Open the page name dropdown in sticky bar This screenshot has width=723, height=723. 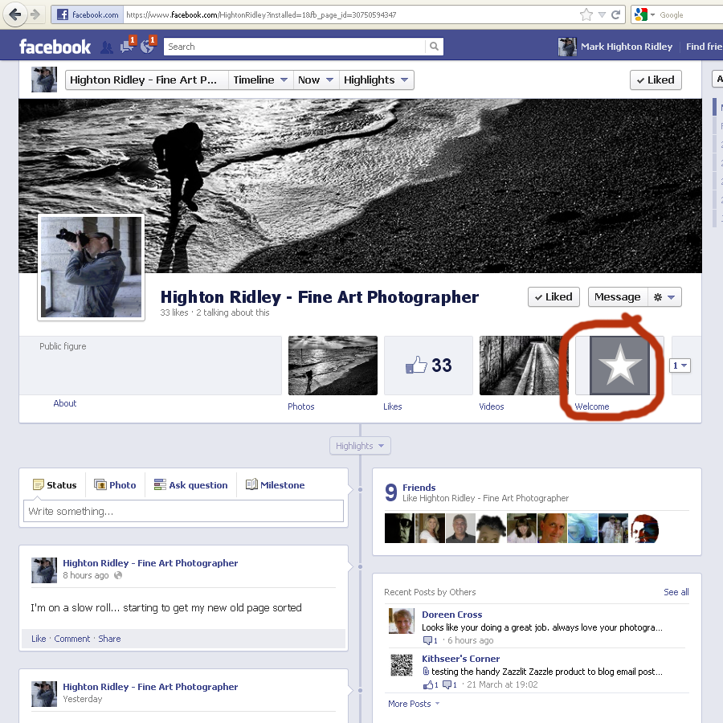point(147,80)
